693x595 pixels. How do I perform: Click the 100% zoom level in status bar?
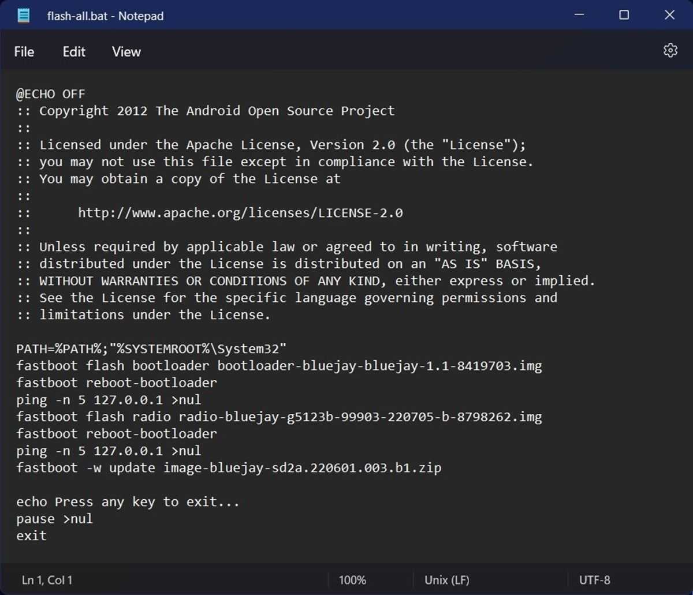352,580
